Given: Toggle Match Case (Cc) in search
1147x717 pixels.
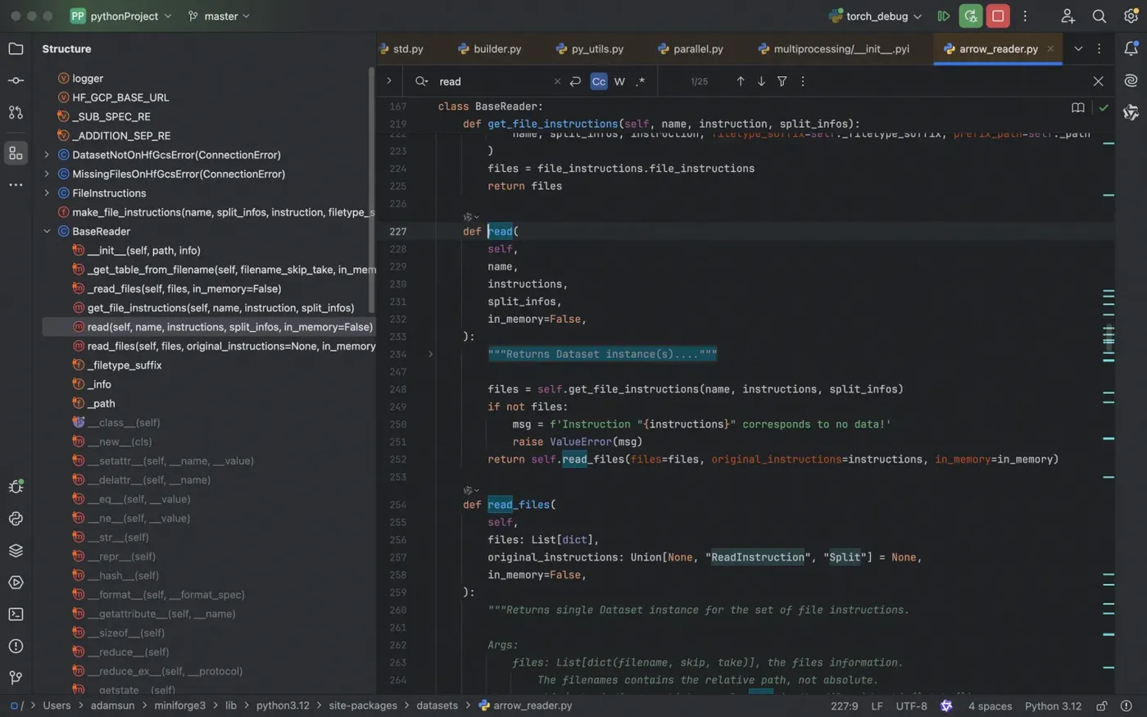Looking at the screenshot, I should tap(599, 81).
